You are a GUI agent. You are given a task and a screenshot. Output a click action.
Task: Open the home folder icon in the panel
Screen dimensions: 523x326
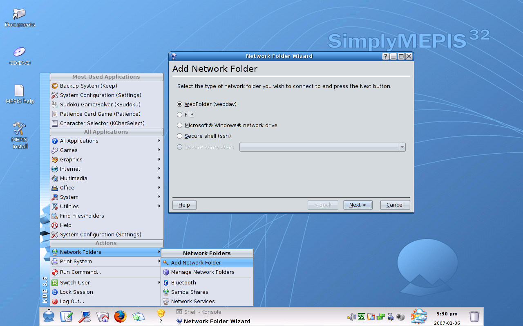pyautogui.click(x=103, y=317)
